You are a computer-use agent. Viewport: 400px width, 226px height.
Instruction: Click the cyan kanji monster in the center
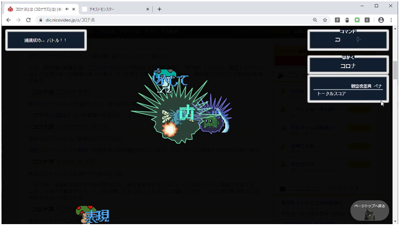click(x=187, y=113)
